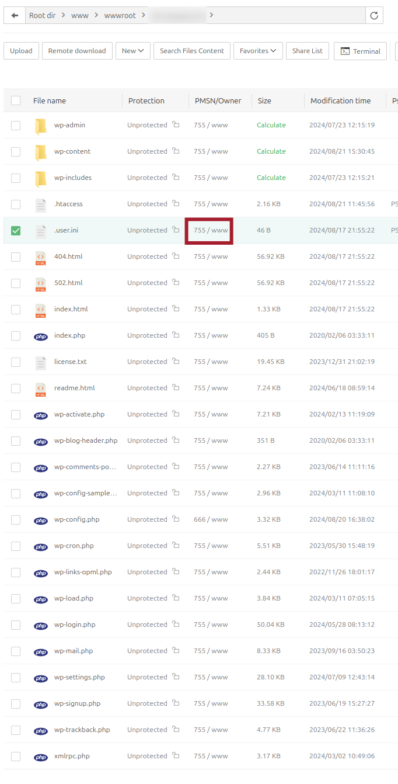
Task: Refresh the directory listing
Action: (374, 15)
